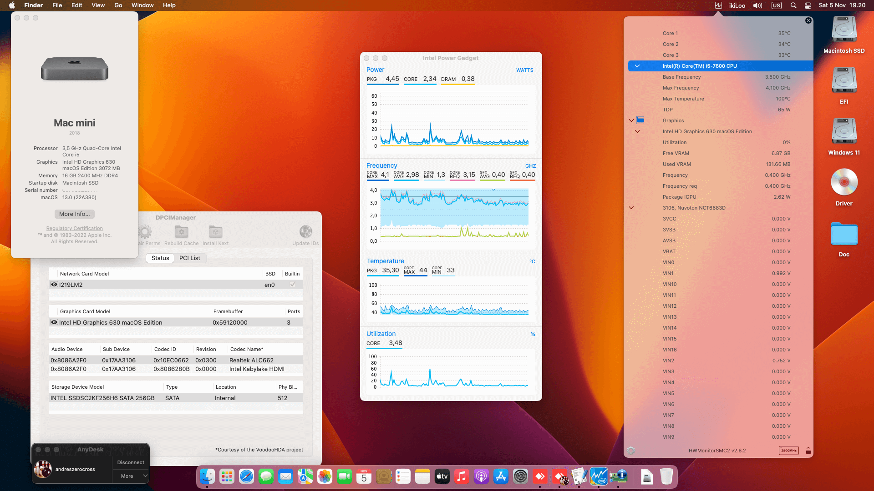Click the More Info... button

(x=75, y=214)
